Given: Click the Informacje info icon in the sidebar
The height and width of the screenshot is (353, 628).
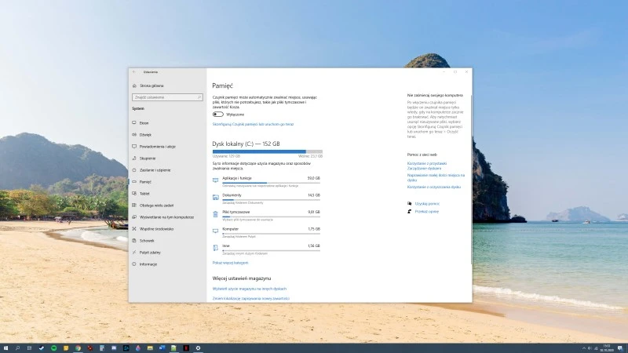Looking at the screenshot, I should 134,264.
